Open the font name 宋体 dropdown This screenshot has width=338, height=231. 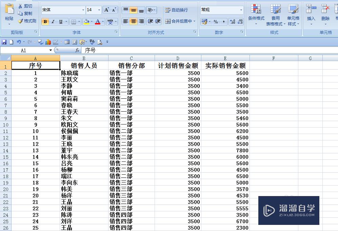(83, 10)
